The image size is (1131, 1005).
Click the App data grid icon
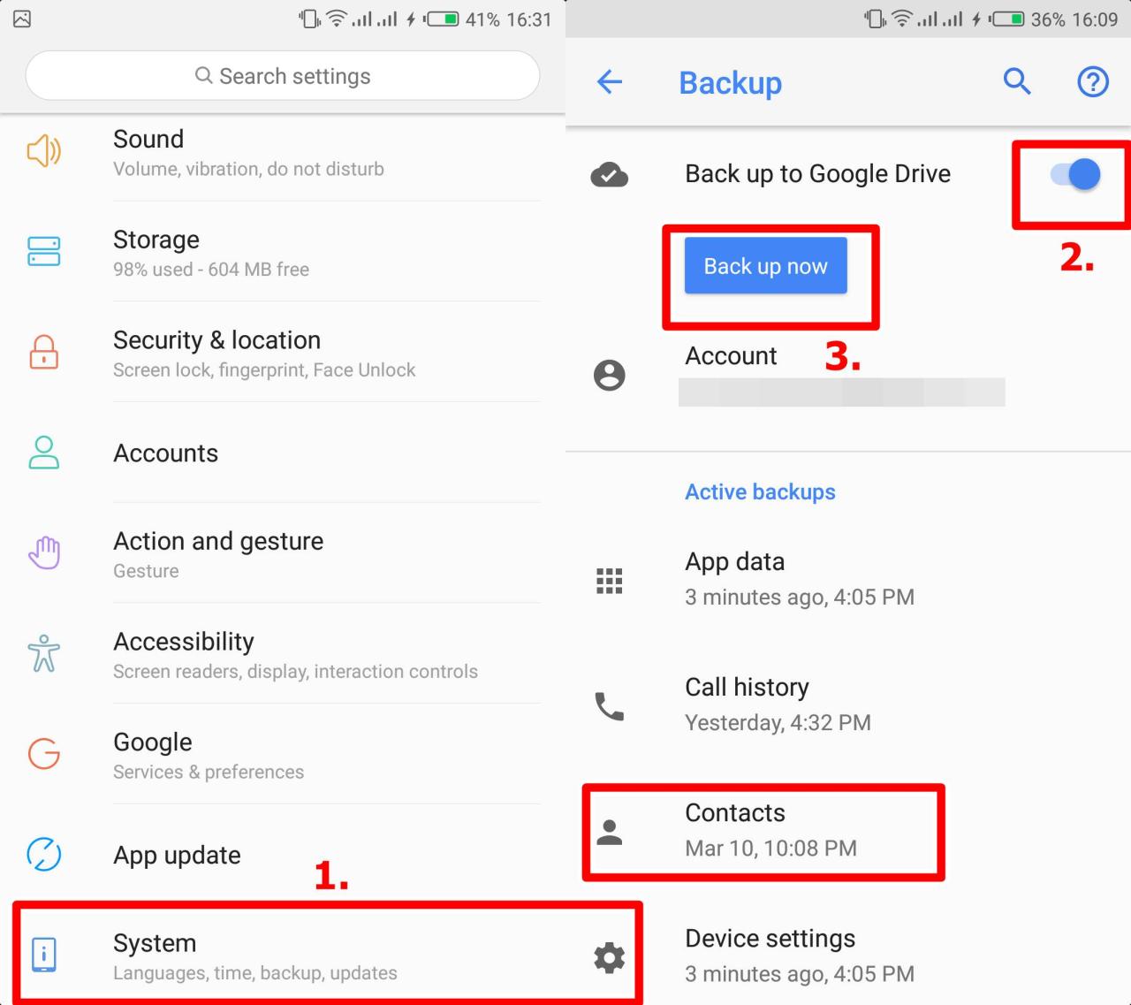(x=609, y=580)
